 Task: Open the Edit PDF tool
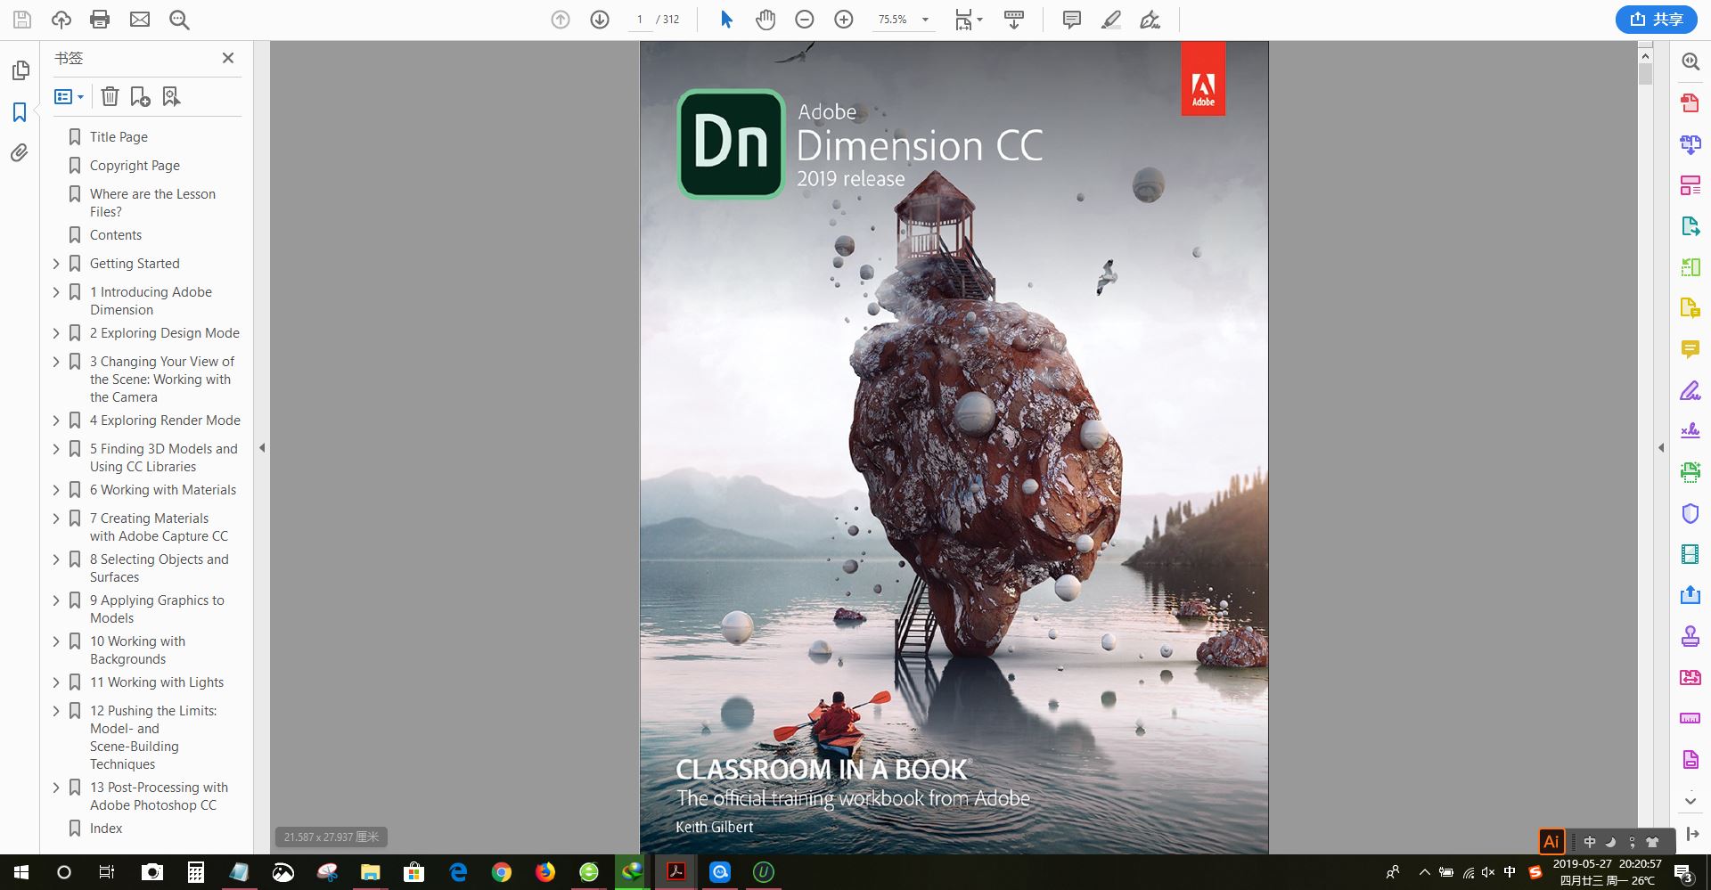tap(1690, 184)
